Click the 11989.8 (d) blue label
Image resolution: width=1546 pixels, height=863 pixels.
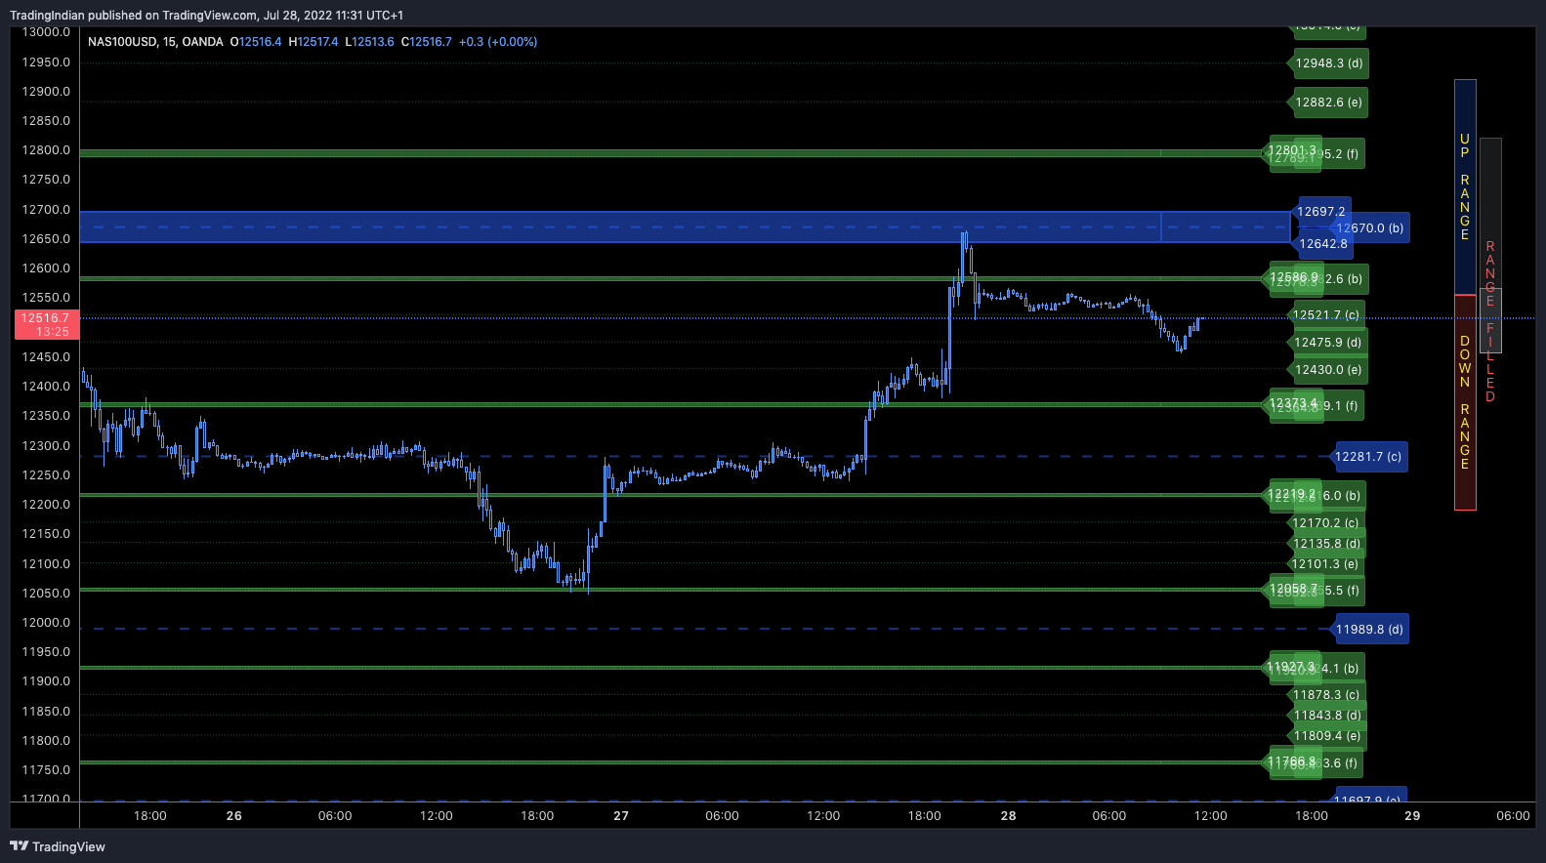coord(1370,630)
